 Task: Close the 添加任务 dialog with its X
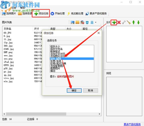click(99, 33)
